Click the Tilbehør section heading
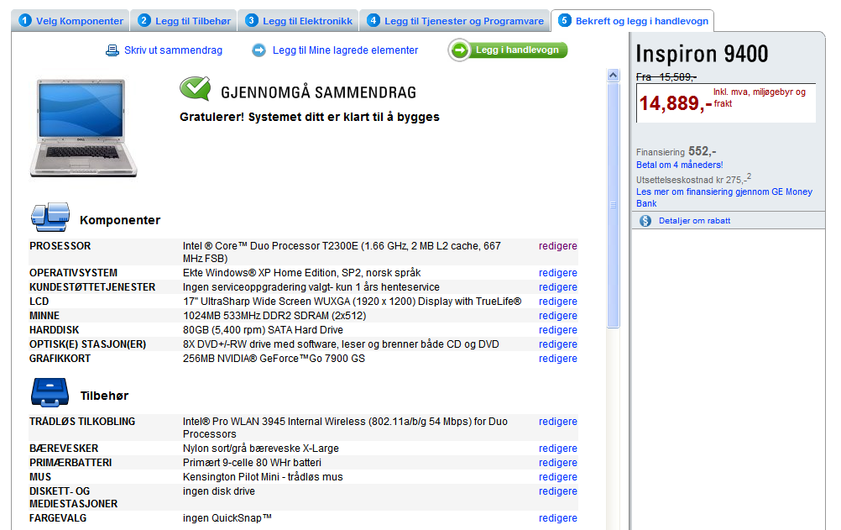Screen dimensions: 841x530 [x=105, y=396]
